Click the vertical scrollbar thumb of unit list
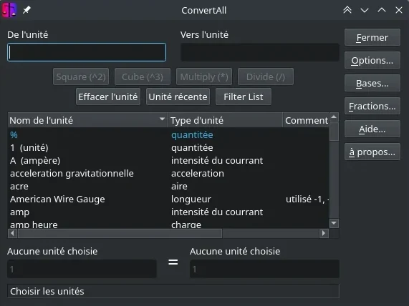This screenshot has width=409, height=306. coord(334,132)
